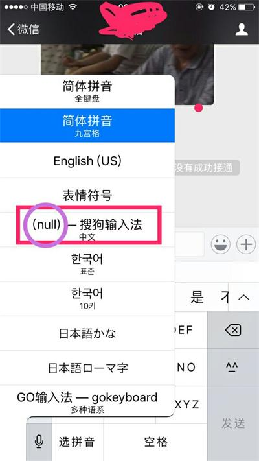Open the emoji smiley face picker
This screenshot has height=461, width=259.
221,244
